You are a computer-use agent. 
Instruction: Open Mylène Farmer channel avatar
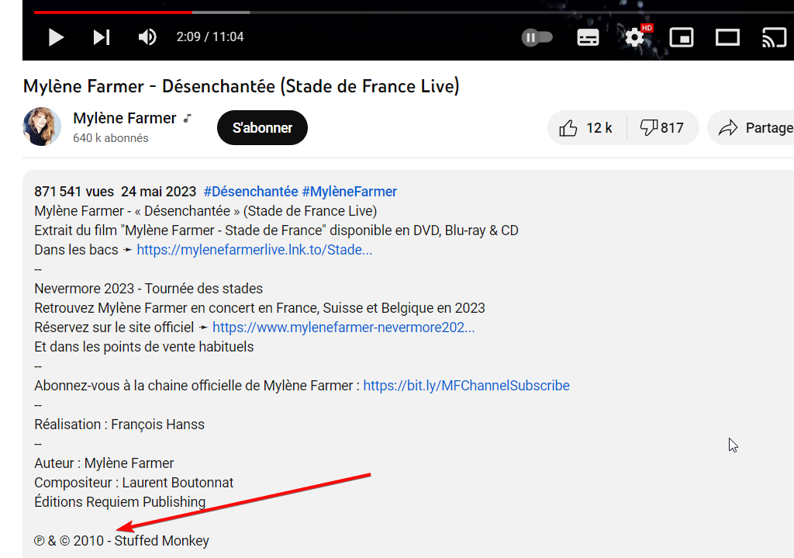click(42, 127)
